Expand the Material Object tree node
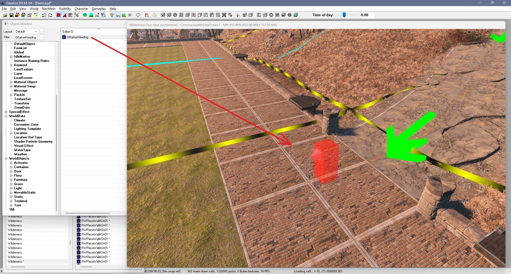This screenshot has width=511, height=274. (x=11, y=82)
